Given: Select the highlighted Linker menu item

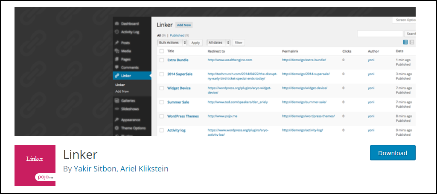Looking at the screenshot, I should 132,76.
